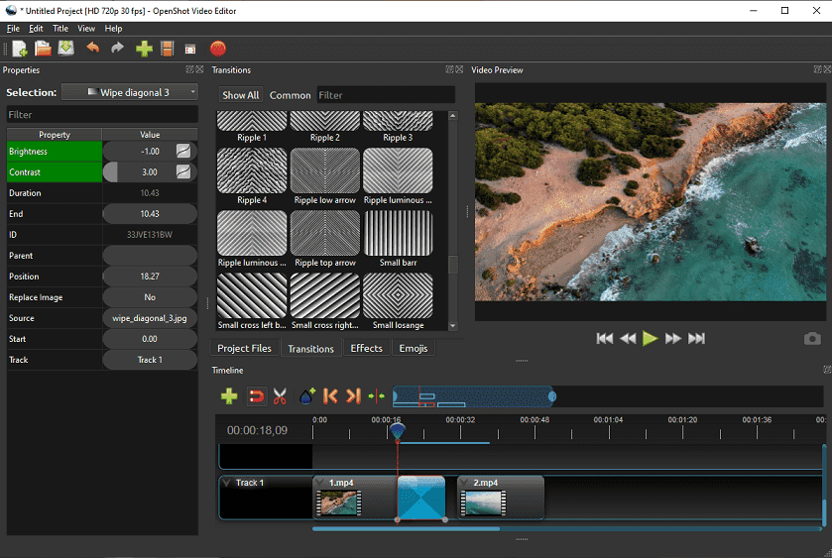Switch to the Project Files tab

tap(244, 349)
